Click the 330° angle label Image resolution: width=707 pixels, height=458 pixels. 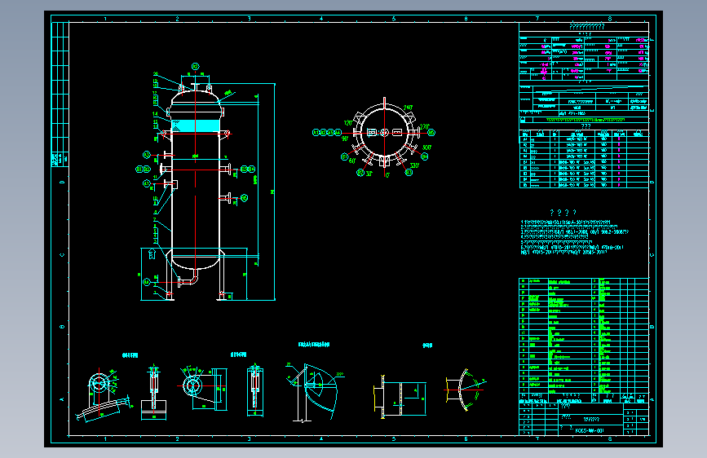click(x=414, y=165)
